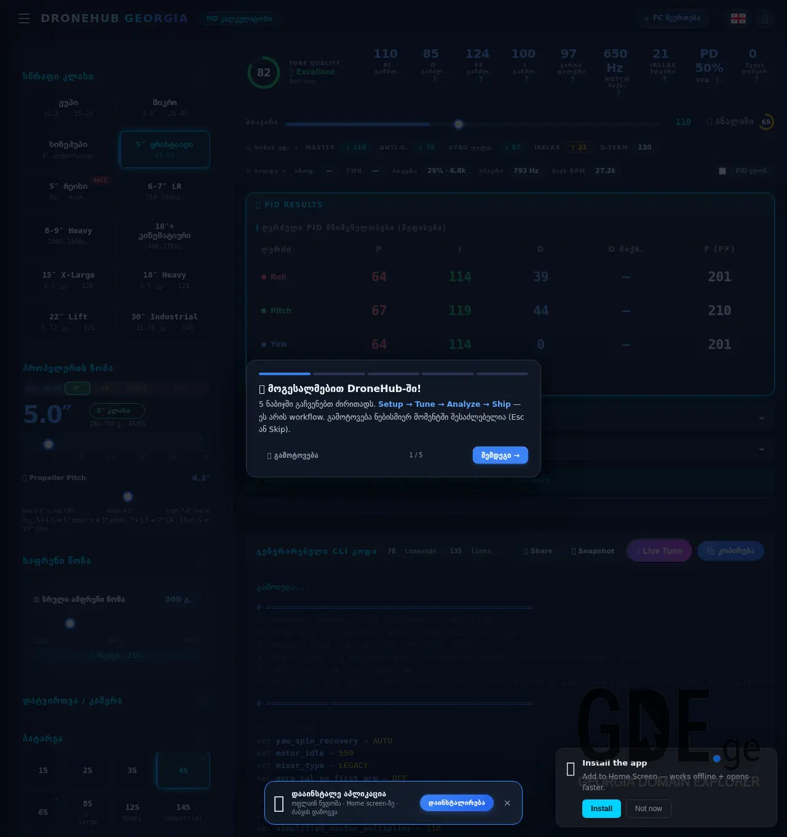Click the FC connect button in the header
The height and width of the screenshot is (837, 787).
pos(672,18)
